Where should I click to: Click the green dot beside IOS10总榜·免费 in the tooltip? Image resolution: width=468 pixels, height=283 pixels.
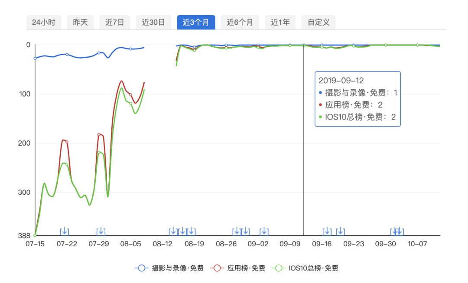(320, 117)
